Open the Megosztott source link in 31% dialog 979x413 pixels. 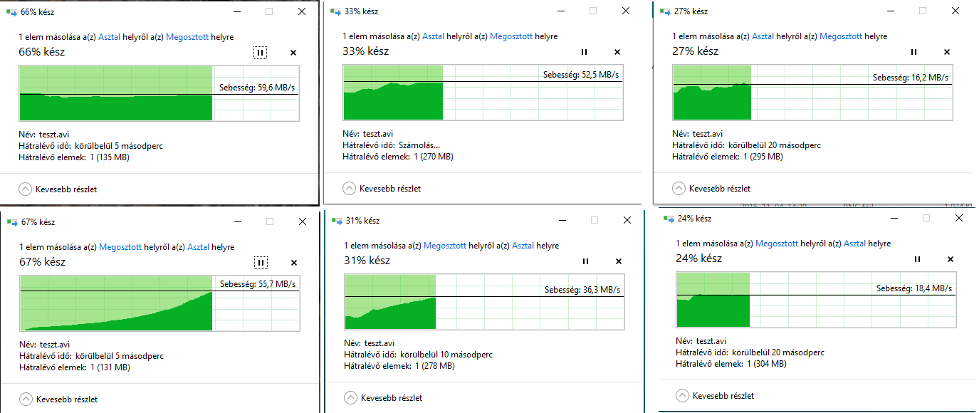(444, 246)
